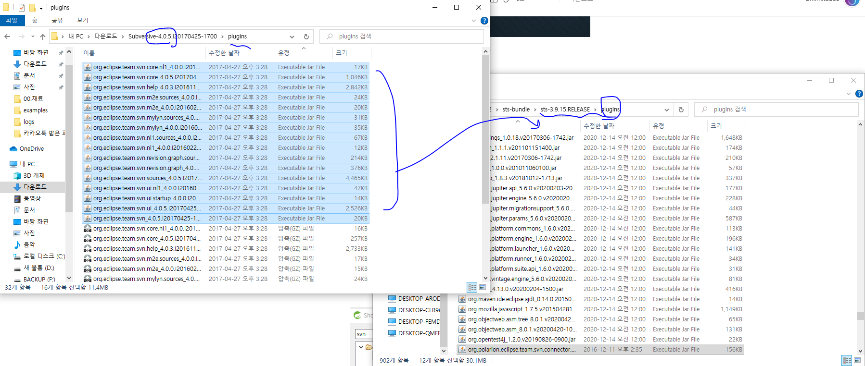
Task: Click GZ archive icon of svn.core_4.0.5 file
Action: (x=88, y=239)
